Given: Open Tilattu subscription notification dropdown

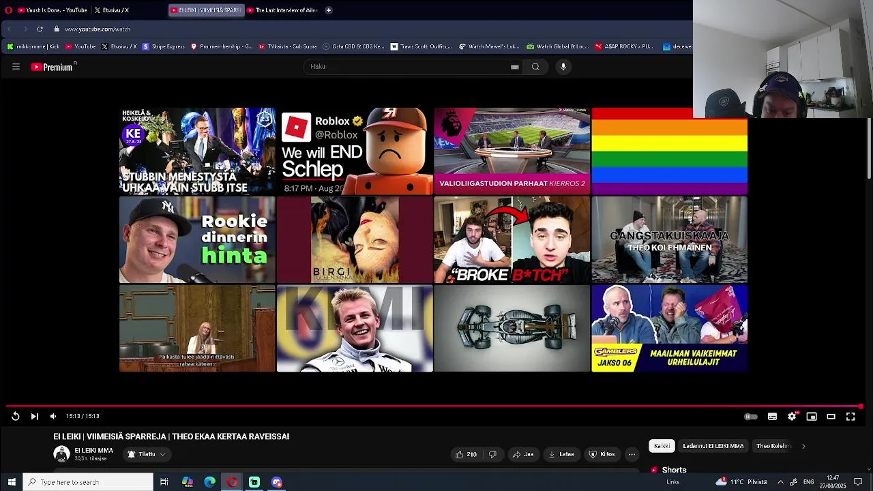Looking at the screenshot, I should point(147,454).
